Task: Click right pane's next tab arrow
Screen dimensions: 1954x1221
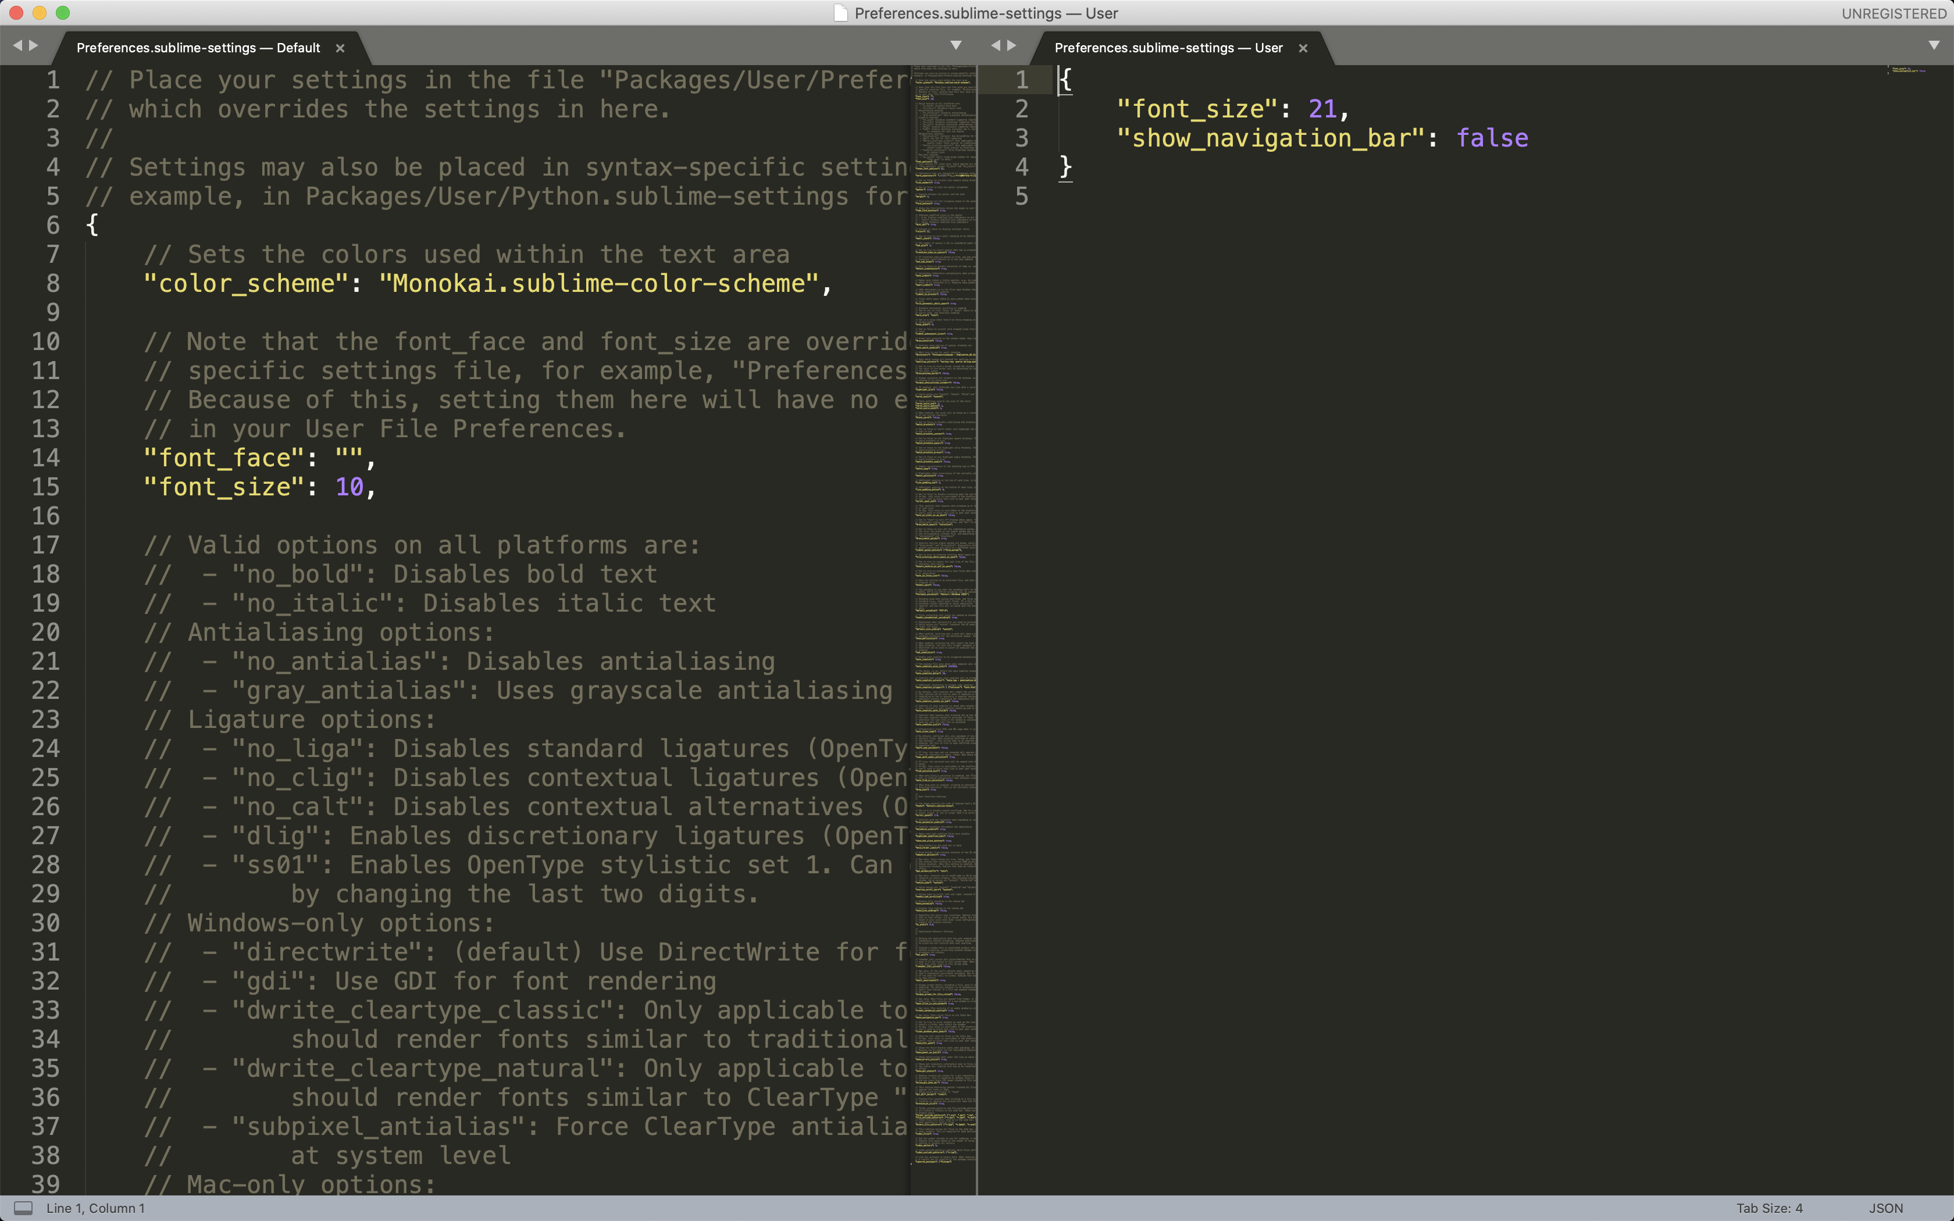Action: [1012, 45]
